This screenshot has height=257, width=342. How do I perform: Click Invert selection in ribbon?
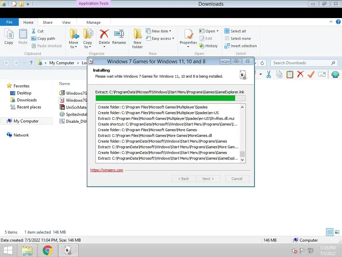pos(240,46)
